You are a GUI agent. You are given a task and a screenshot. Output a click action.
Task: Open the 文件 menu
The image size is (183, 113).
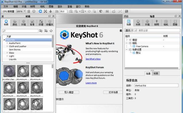[x=6, y=7]
